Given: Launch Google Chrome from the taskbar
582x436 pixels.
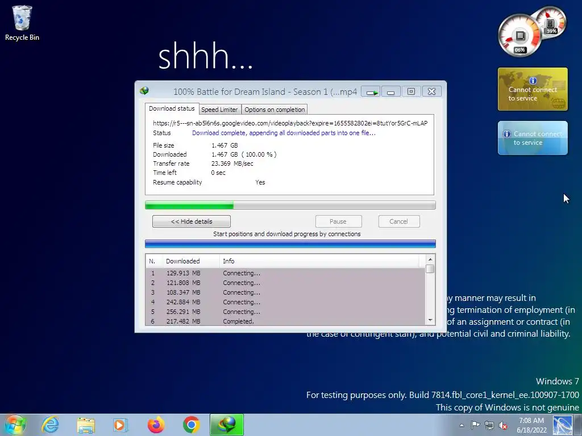Looking at the screenshot, I should 191,425.
